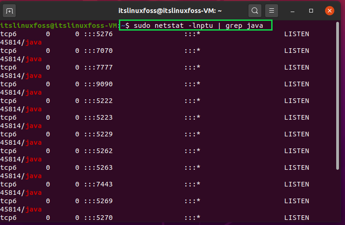Screen dimensions: 345x225
Task: Click LISTEN state on the 7070 row
Action: point(297,51)
